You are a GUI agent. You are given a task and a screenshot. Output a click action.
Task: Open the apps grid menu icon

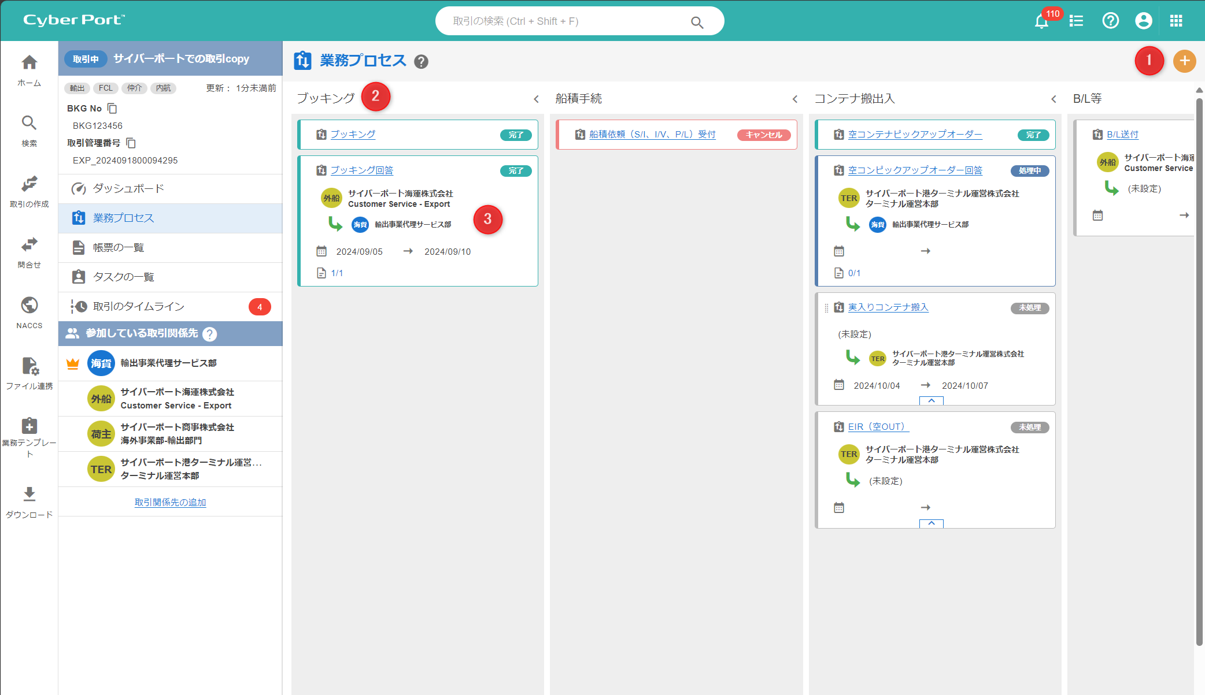tap(1176, 21)
